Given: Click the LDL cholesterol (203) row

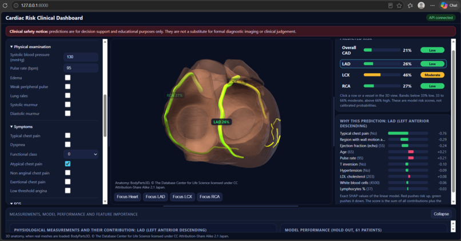Looking at the screenshot, I should point(393,176).
